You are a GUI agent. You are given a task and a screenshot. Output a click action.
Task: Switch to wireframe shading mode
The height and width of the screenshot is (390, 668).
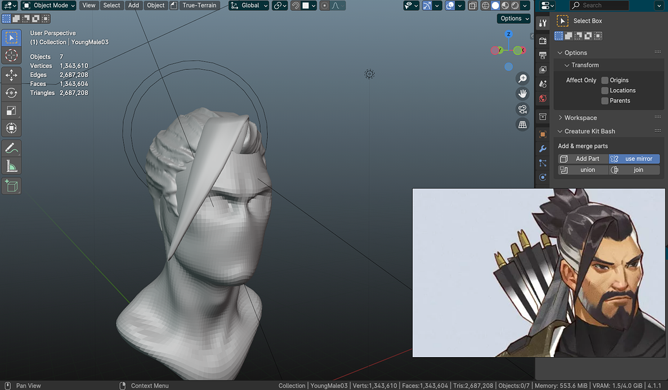485,6
